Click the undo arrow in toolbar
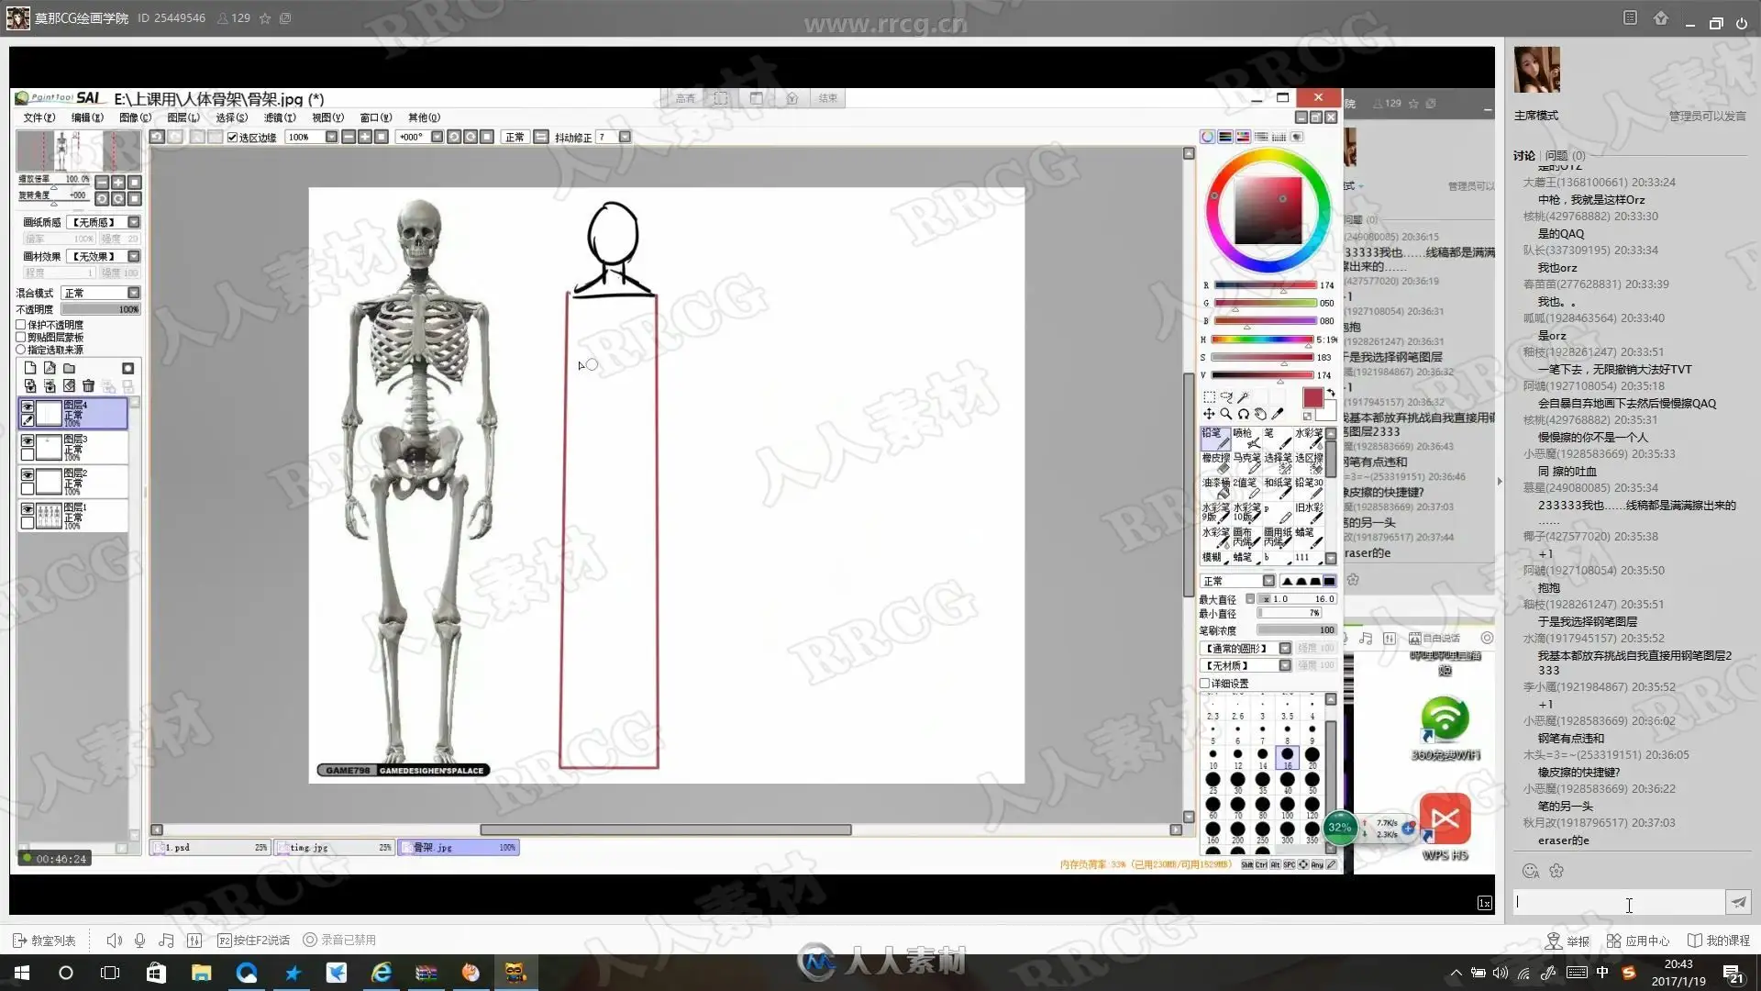 coord(157,137)
